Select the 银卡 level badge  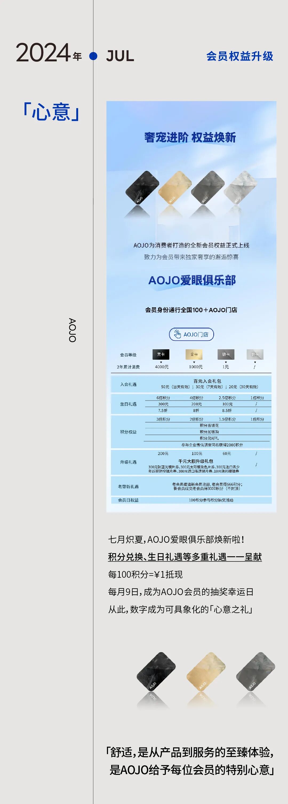coord(226,355)
